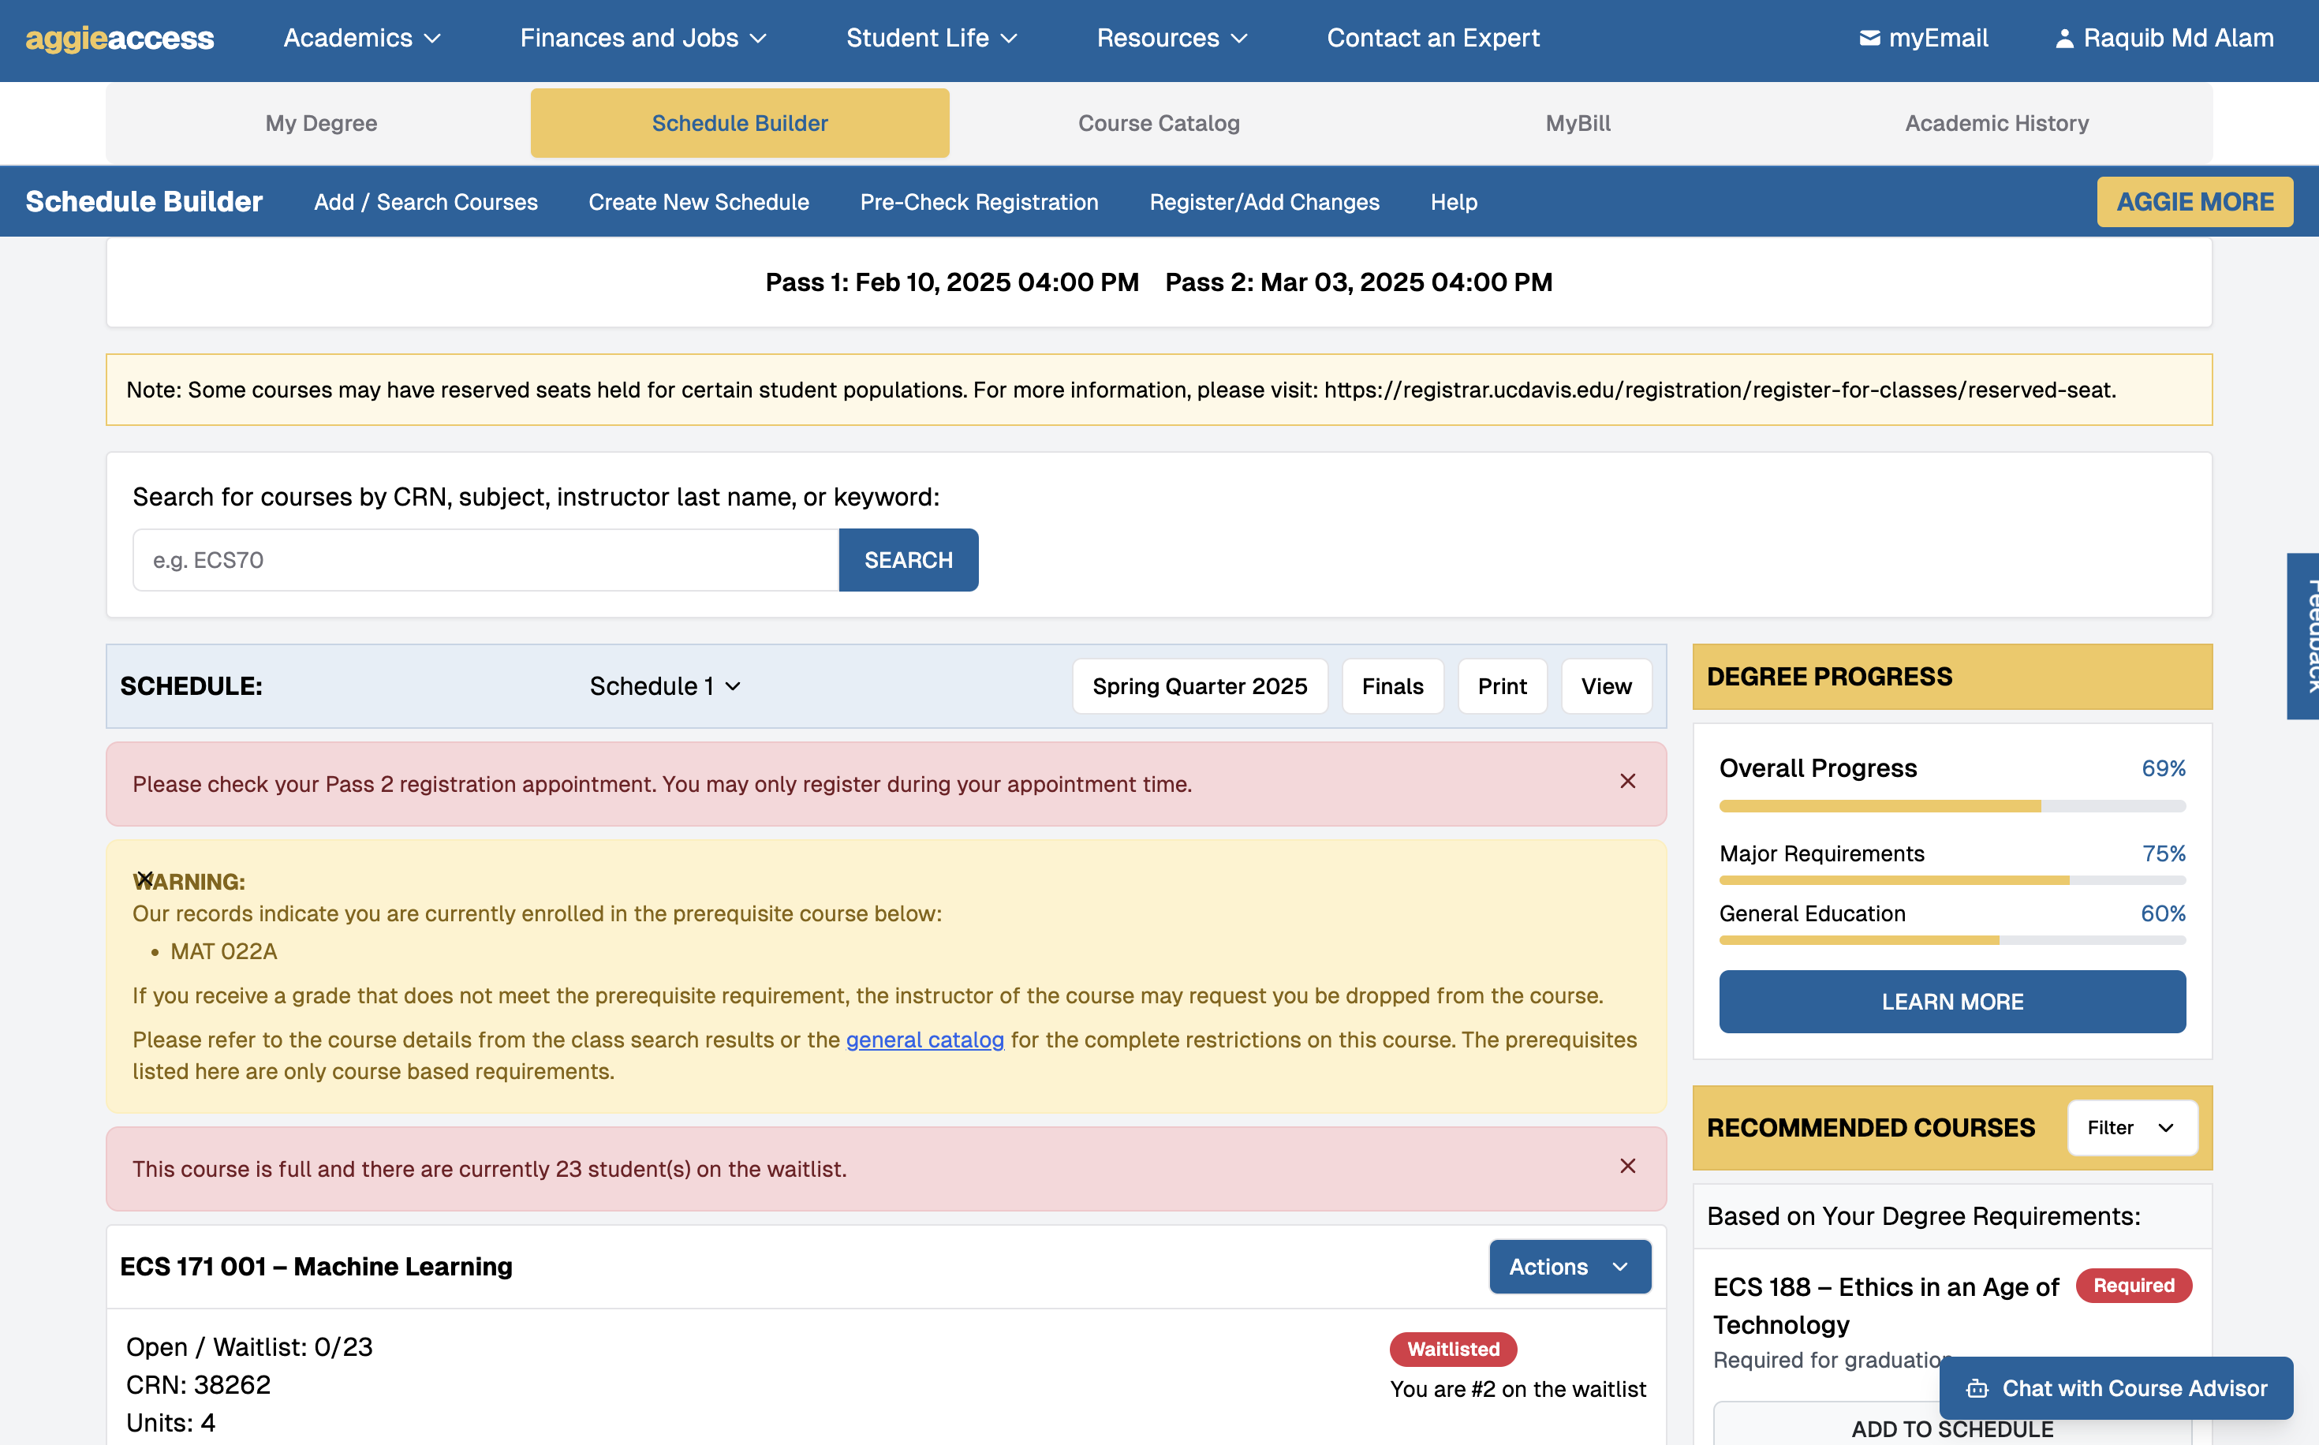
Task: Open the Academic History tab
Action: coord(1996,123)
